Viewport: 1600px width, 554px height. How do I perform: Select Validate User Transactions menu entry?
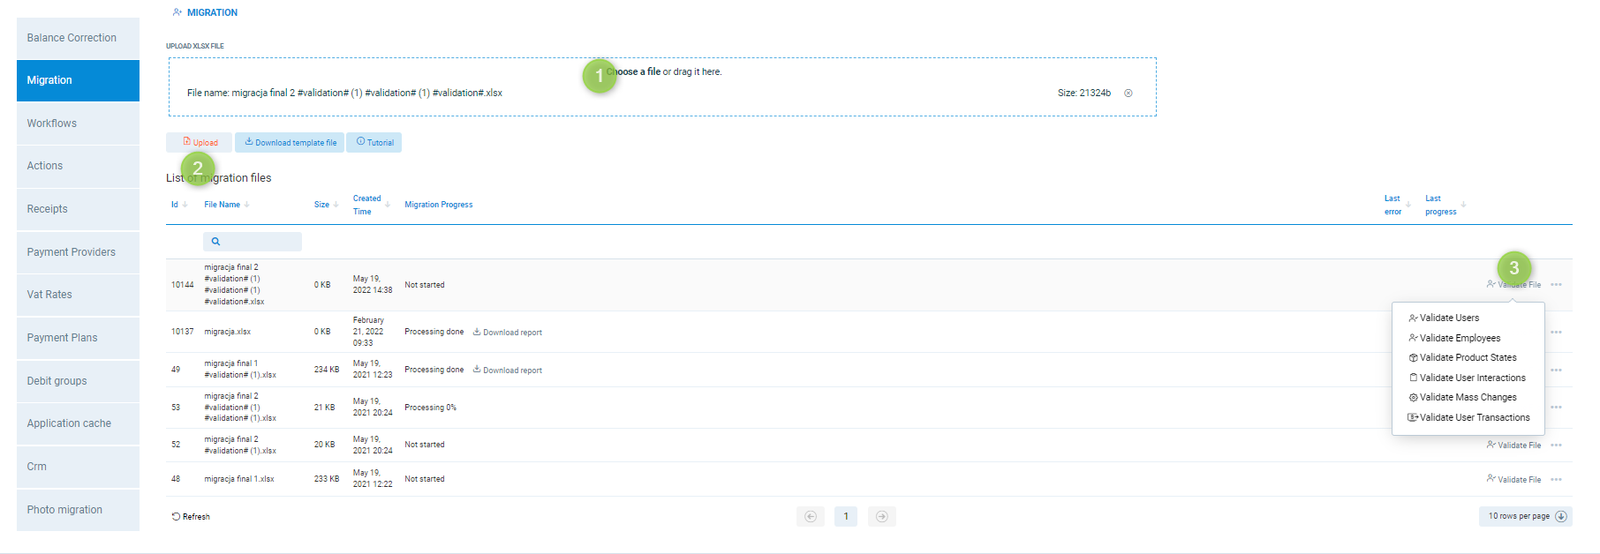1474,417
